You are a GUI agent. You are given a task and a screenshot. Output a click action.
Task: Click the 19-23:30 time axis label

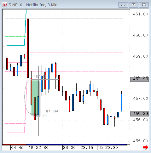click(108, 148)
